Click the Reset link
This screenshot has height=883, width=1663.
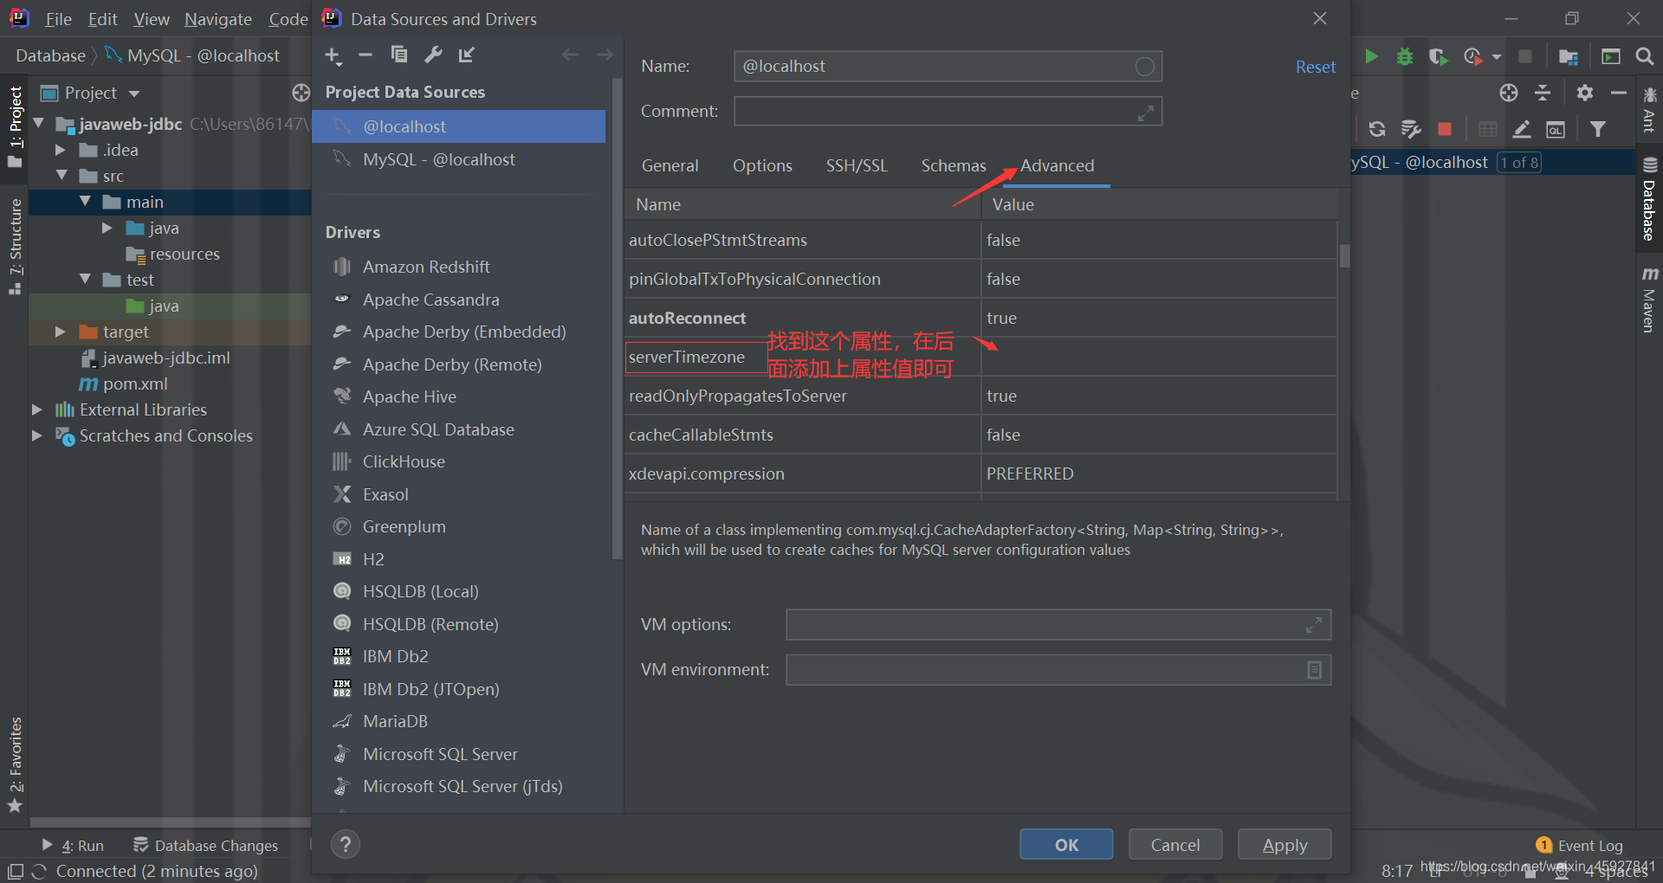tap(1315, 67)
